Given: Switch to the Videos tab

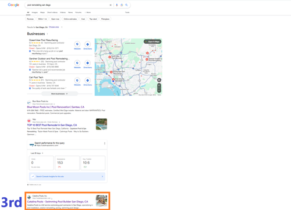Looking at the screenshot, I should tap(63, 12).
